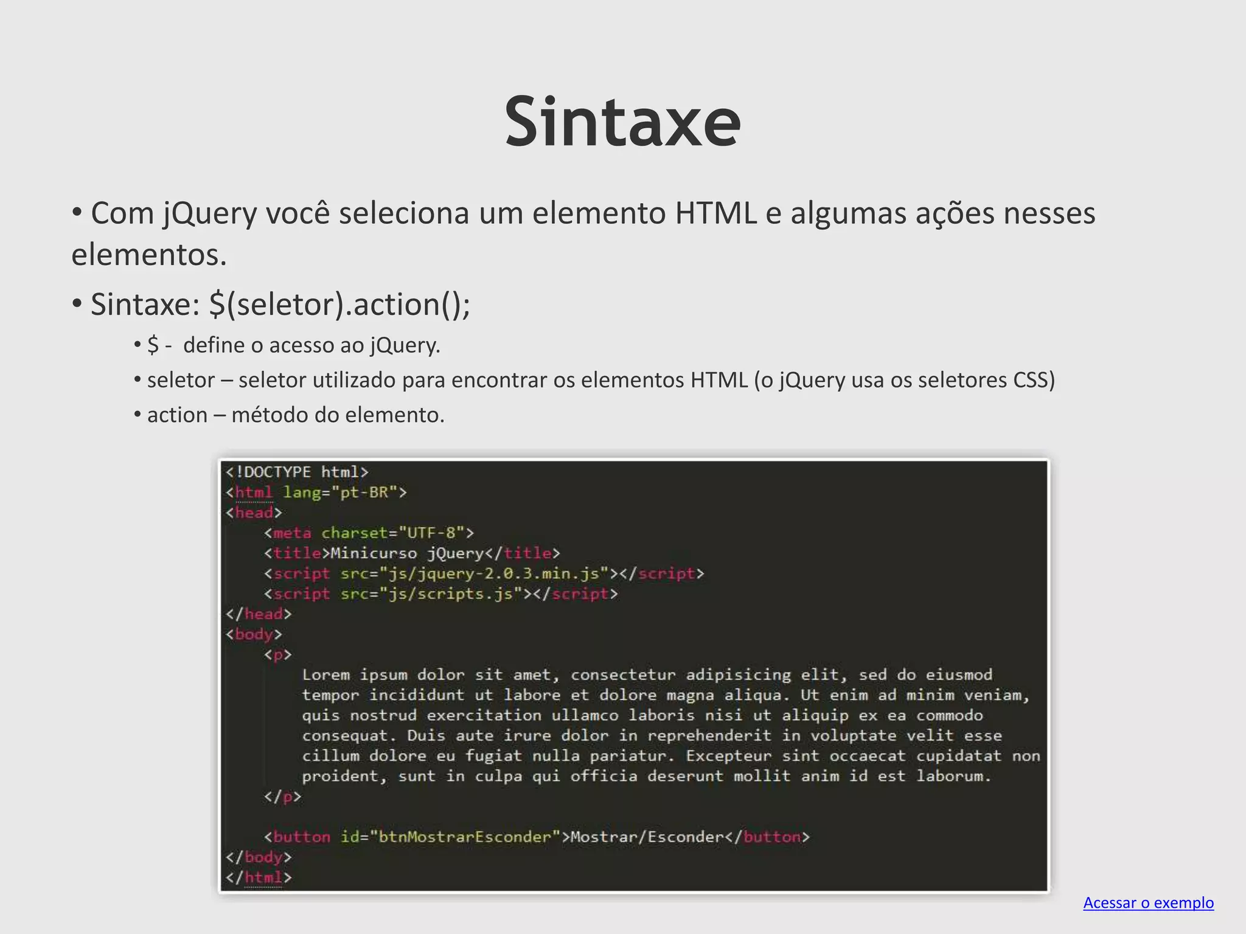Click the line 'action – método do elemento.'

pyautogui.click(x=290, y=415)
